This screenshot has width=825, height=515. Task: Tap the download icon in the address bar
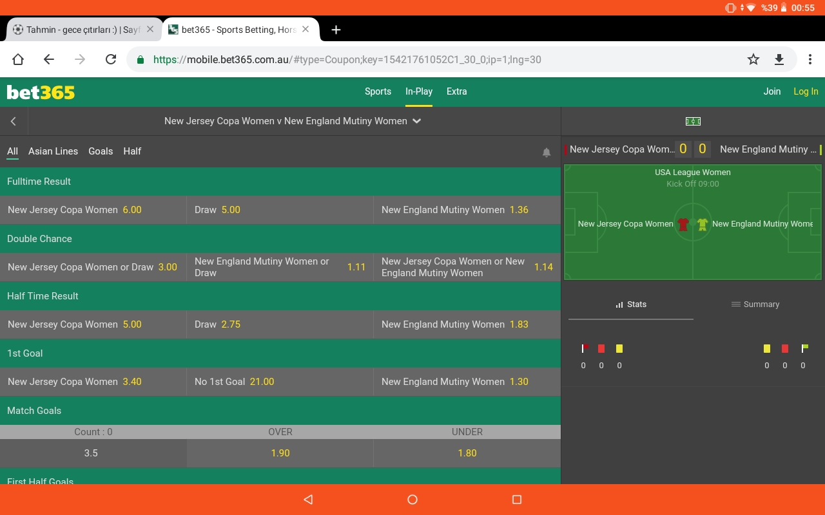pyautogui.click(x=779, y=59)
